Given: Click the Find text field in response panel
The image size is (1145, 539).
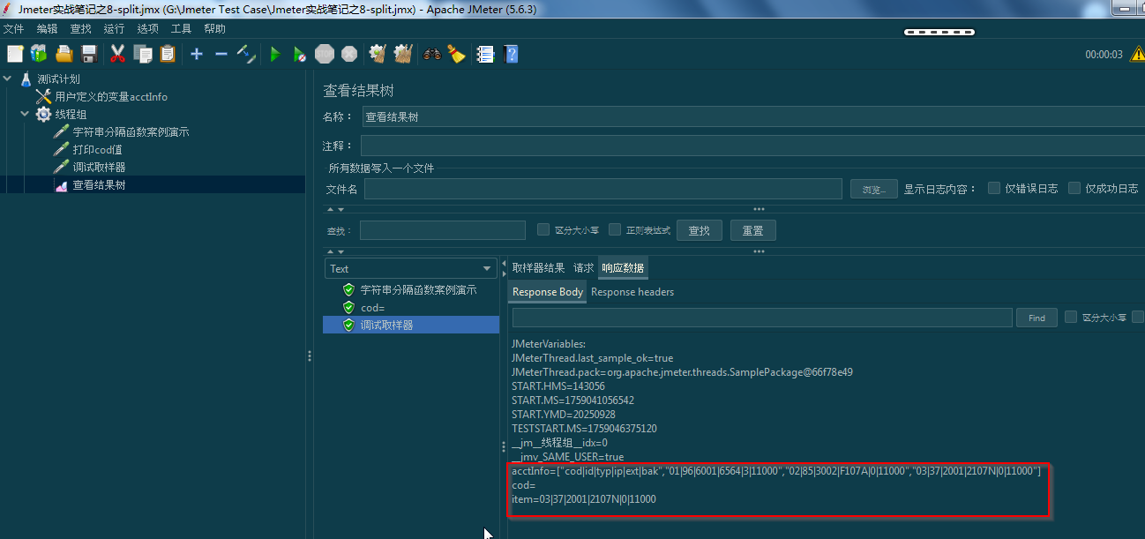Looking at the screenshot, I should point(762,318).
